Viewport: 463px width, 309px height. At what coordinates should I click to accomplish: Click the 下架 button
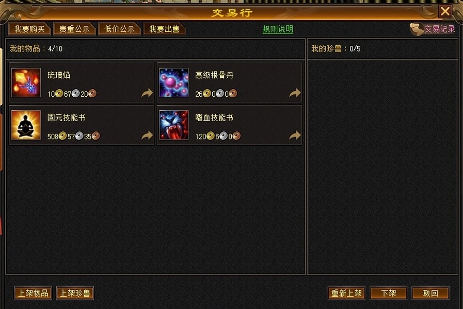[x=388, y=293]
